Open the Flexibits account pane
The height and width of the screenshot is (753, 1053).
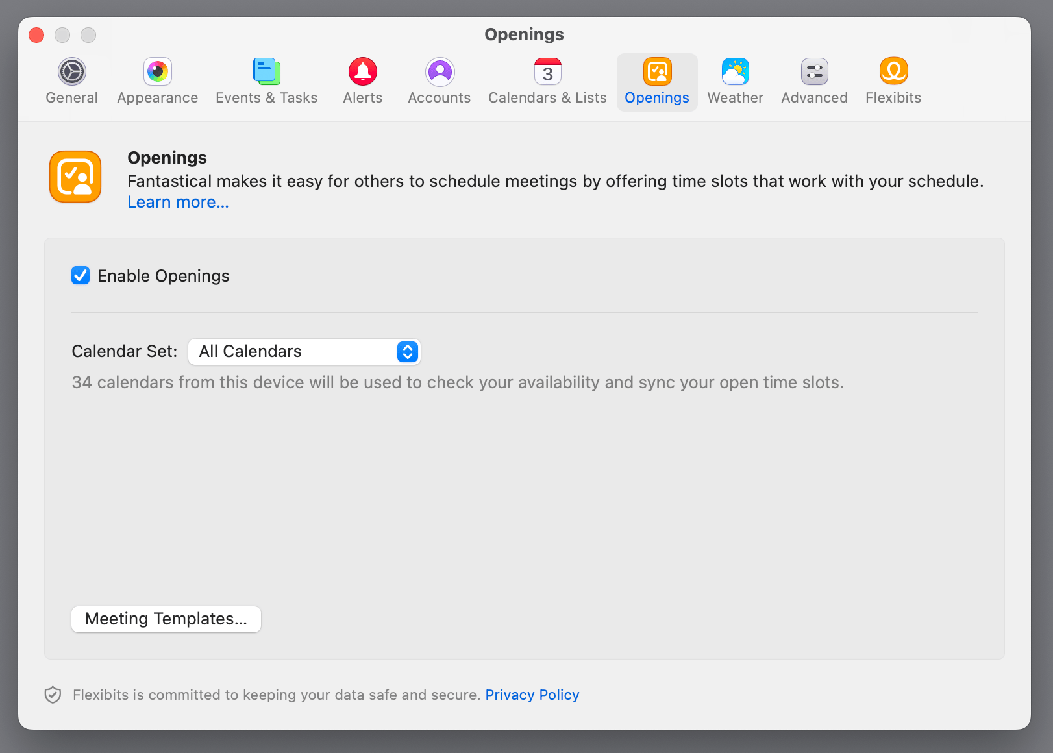point(893,82)
